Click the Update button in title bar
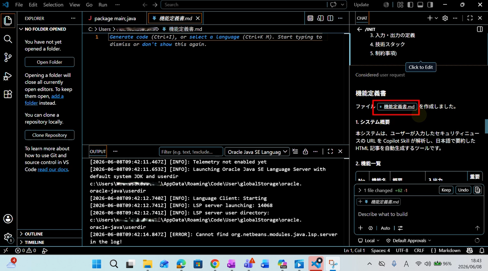Viewport: 488px width, 271px height. pyautogui.click(x=361, y=5)
